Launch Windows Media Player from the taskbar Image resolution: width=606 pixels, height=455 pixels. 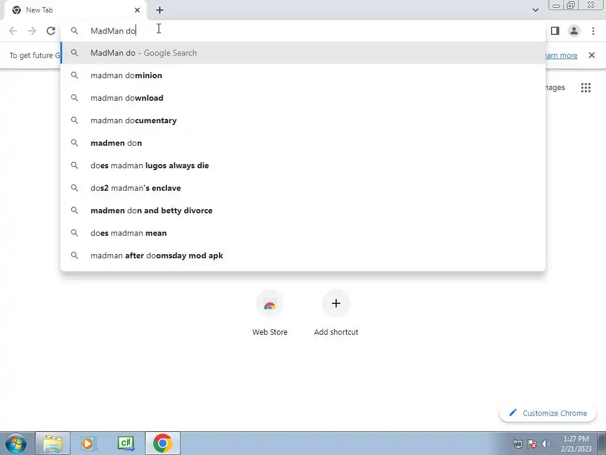(88, 443)
